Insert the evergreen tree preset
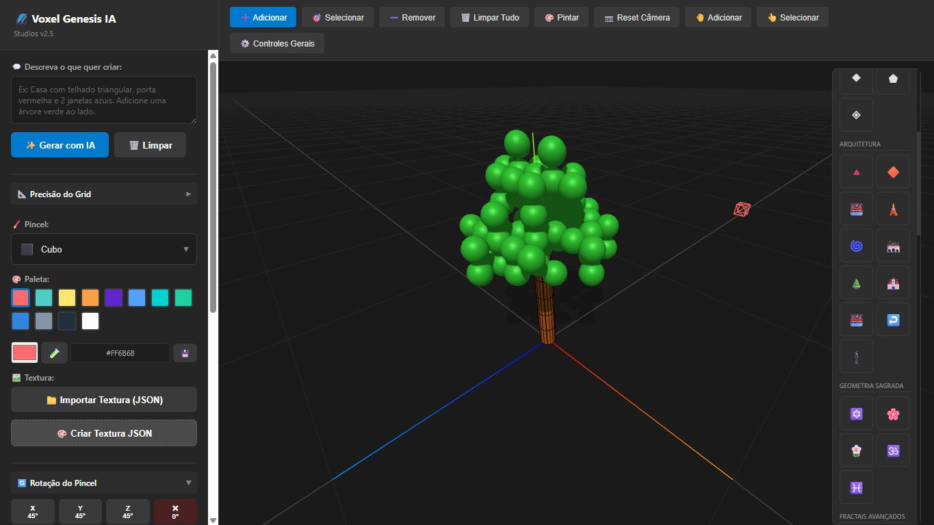The image size is (934, 525). pyautogui.click(x=856, y=283)
